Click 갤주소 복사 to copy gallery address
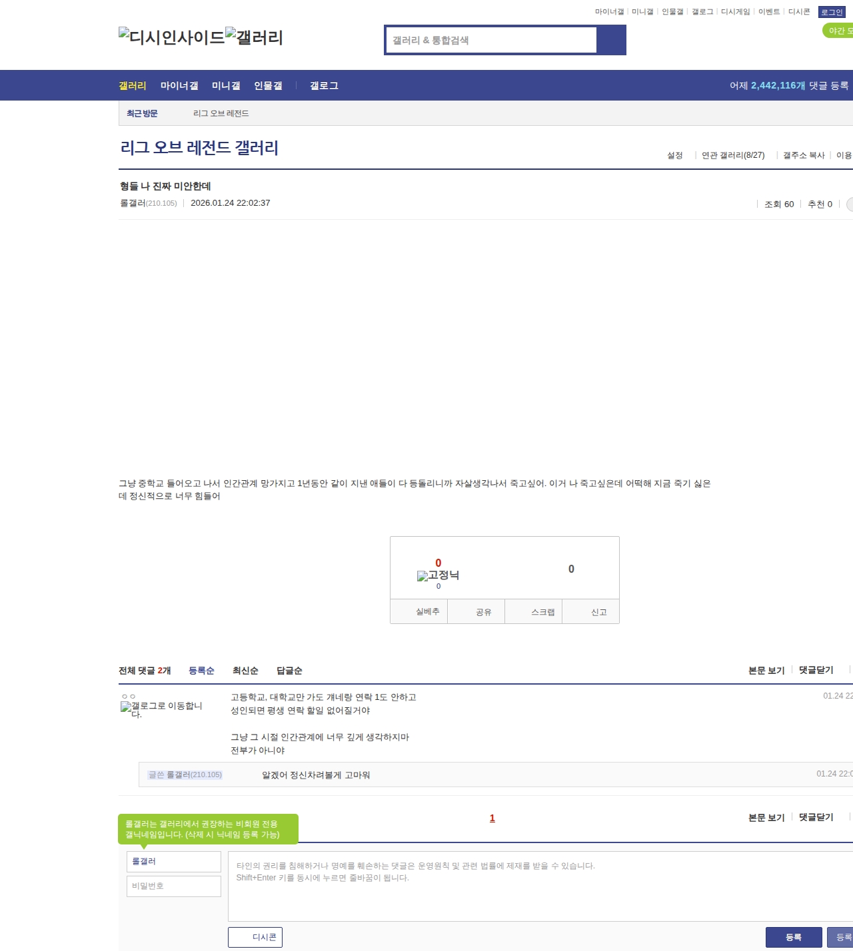This screenshot has height=951, width=853. tap(804, 155)
